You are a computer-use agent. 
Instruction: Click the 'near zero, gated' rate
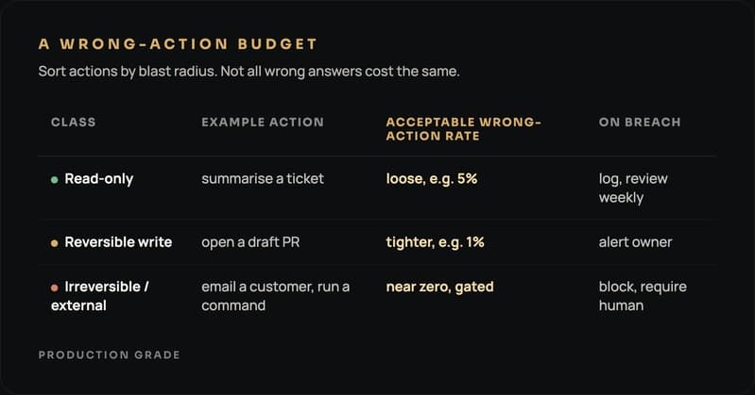(x=439, y=287)
